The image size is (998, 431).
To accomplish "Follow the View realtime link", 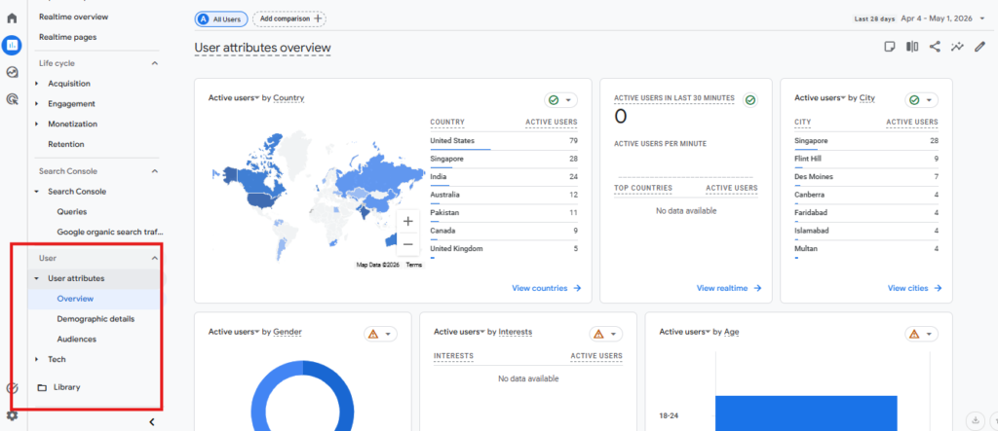I will (729, 288).
